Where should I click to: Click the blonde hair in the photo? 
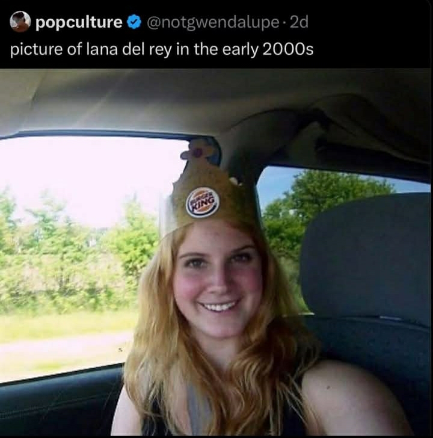pos(156,349)
